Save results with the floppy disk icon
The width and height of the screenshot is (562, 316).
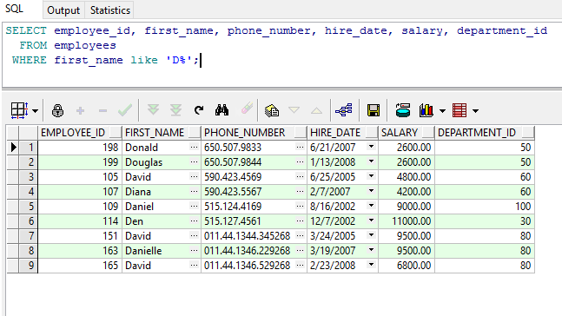click(x=374, y=110)
